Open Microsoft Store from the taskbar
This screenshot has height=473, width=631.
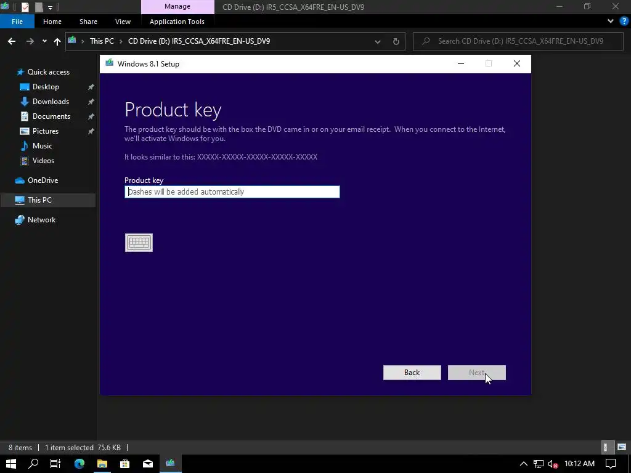pyautogui.click(x=124, y=464)
